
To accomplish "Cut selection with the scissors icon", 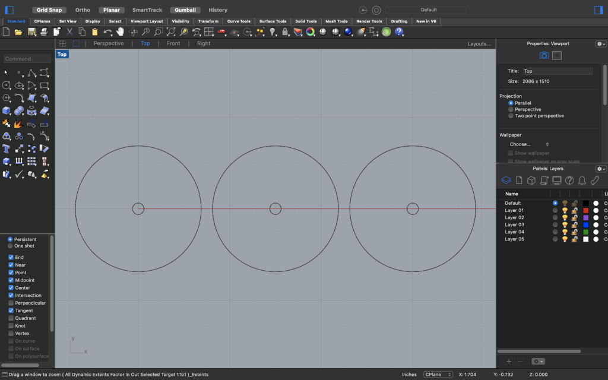I will click(x=69, y=32).
